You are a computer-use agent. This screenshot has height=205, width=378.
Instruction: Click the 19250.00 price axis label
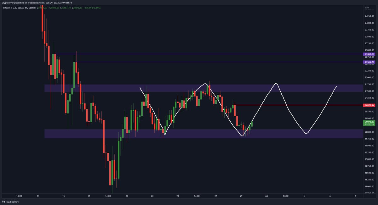click(369, 152)
